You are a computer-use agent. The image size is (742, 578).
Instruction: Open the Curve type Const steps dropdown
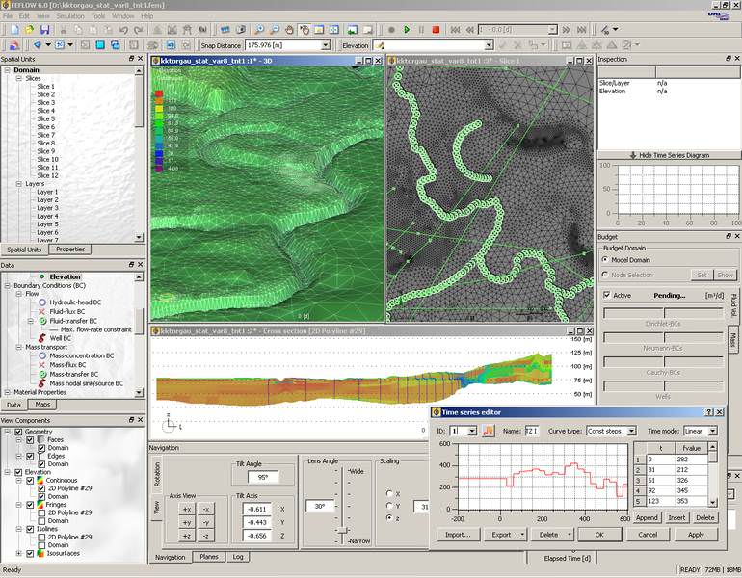(632, 431)
